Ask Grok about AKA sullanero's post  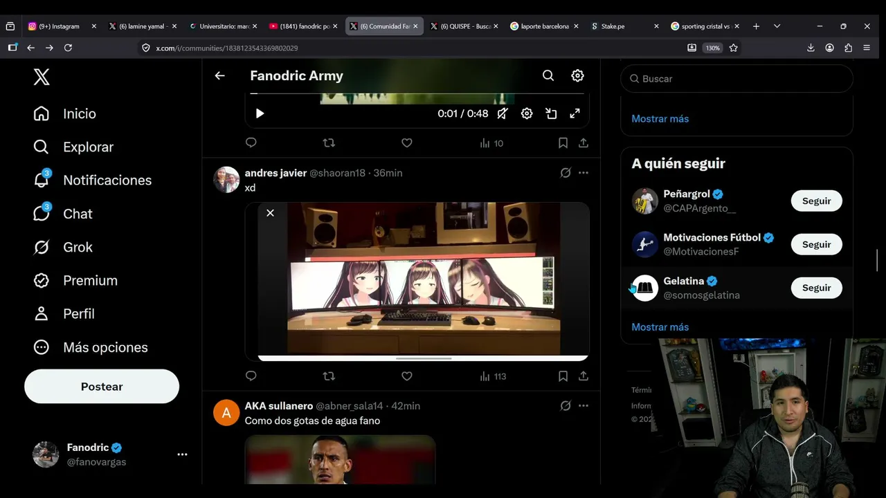pyautogui.click(x=566, y=406)
